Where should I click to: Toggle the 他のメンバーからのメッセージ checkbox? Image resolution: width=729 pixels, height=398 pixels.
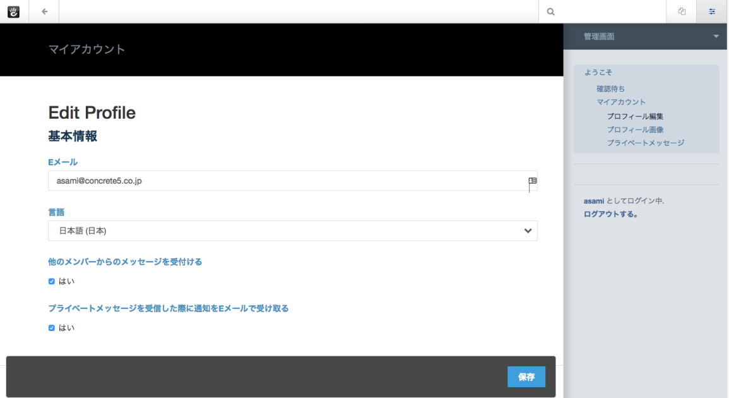pyautogui.click(x=52, y=281)
